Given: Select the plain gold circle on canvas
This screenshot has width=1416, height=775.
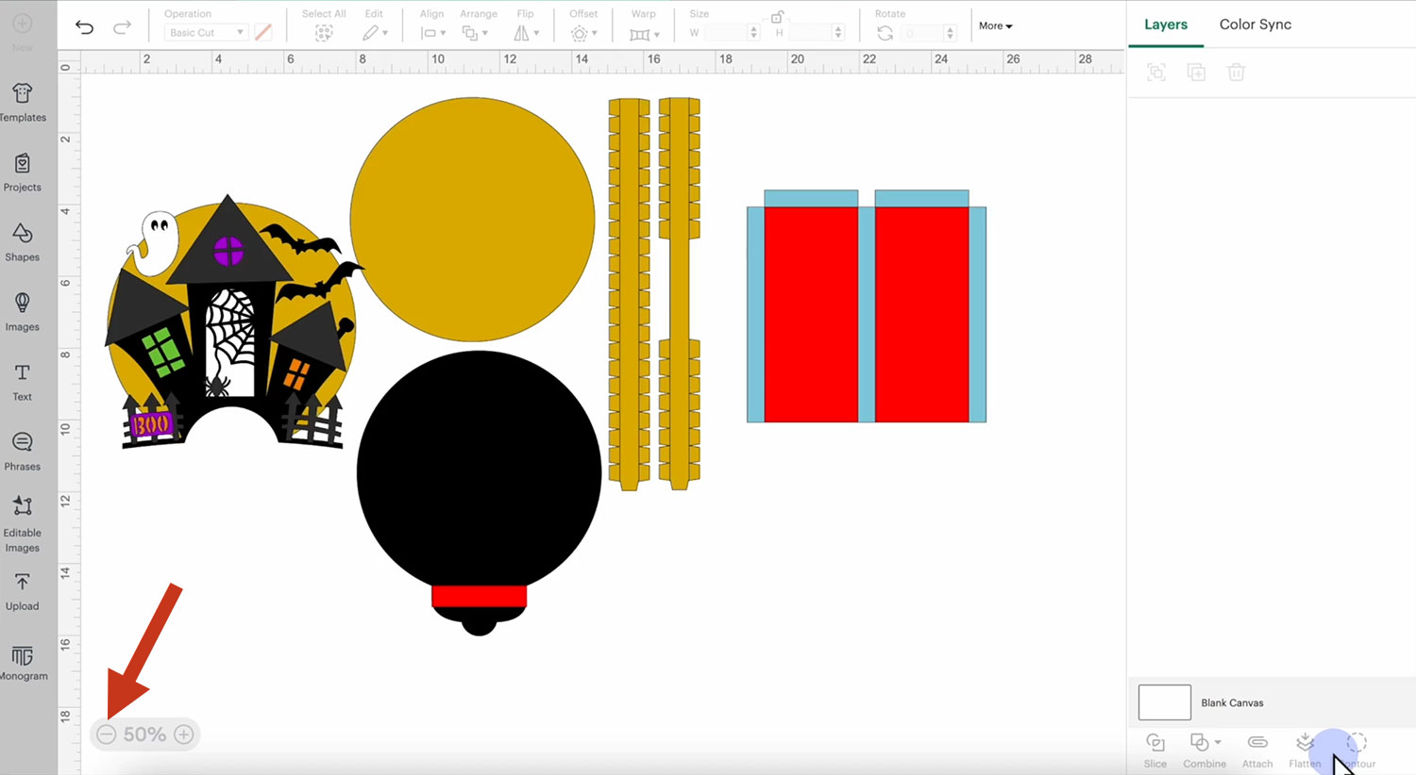Looking at the screenshot, I should tap(472, 219).
